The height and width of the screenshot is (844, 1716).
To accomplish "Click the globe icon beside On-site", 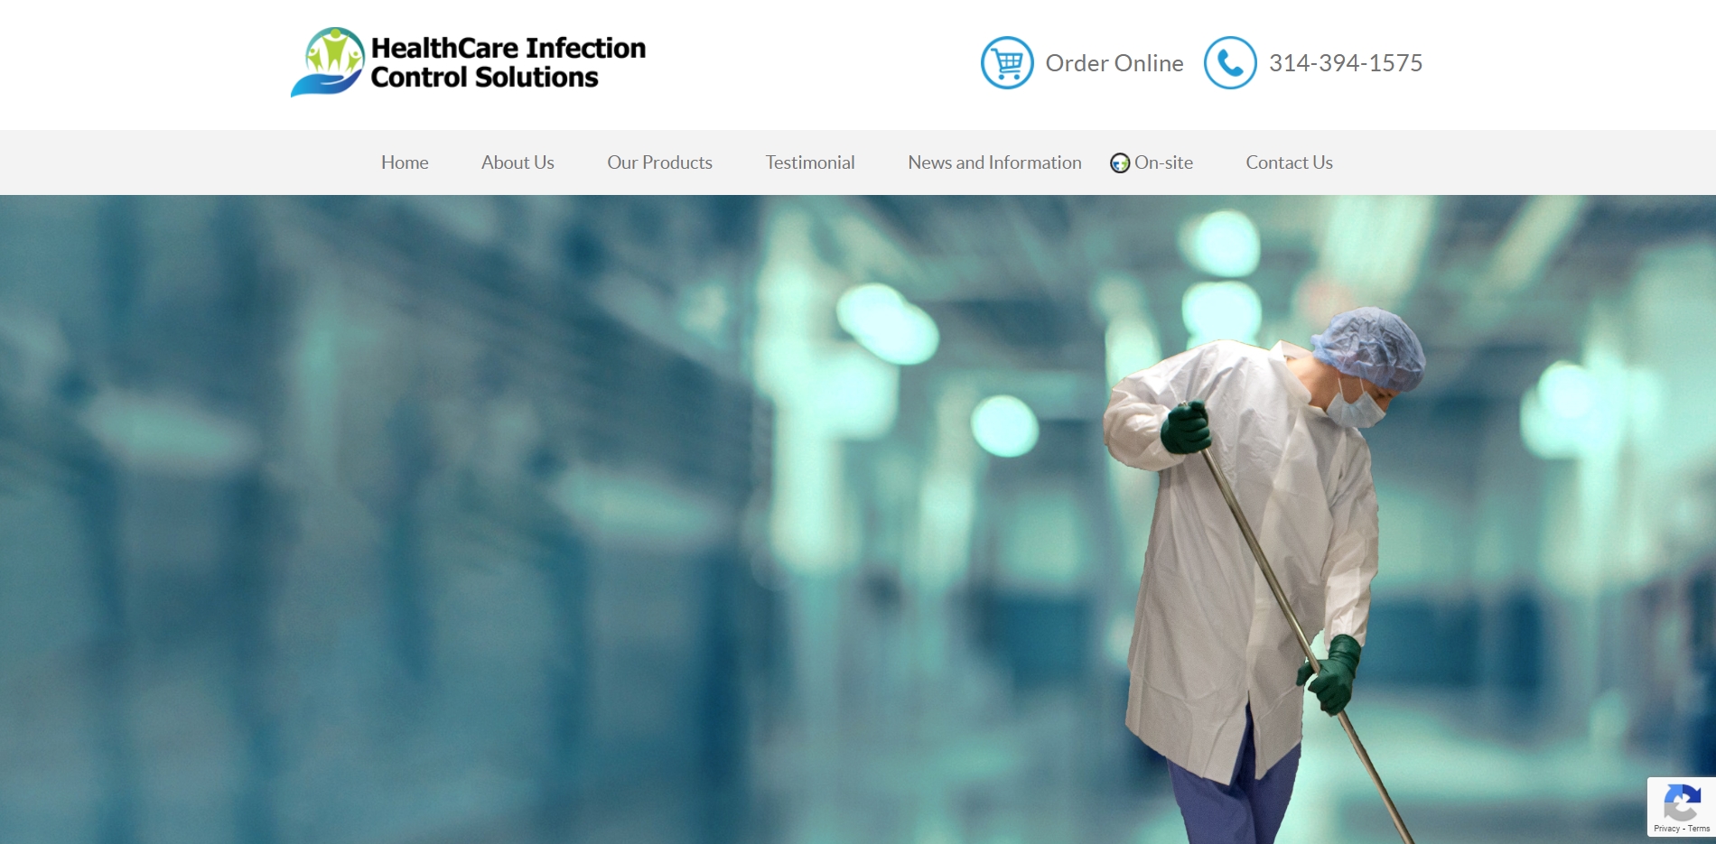I will click(1120, 163).
